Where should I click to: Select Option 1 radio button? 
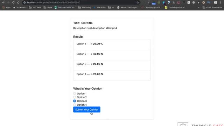click(75, 93)
